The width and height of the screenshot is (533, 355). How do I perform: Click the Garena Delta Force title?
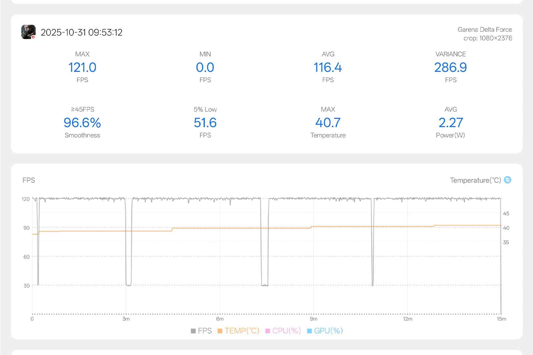click(x=484, y=29)
